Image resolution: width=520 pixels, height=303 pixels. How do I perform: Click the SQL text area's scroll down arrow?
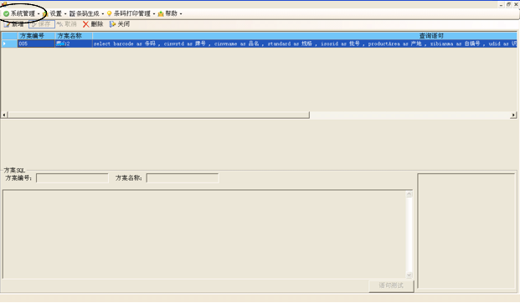(409, 275)
